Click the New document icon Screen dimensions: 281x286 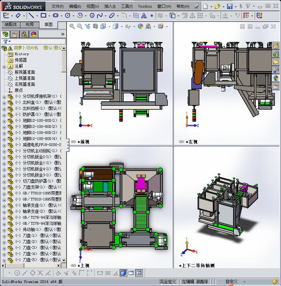pos(206,6)
